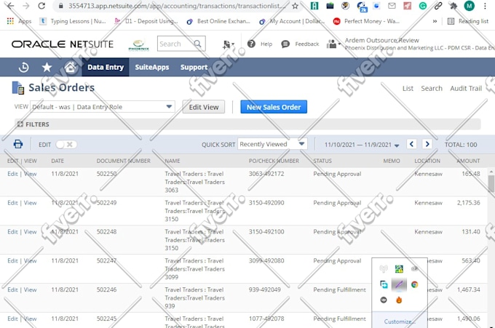Open the 11/10/2021 — 11/9/2021 range dropdown
Image resolution: width=495 pixels, height=328 pixels.
(362, 145)
